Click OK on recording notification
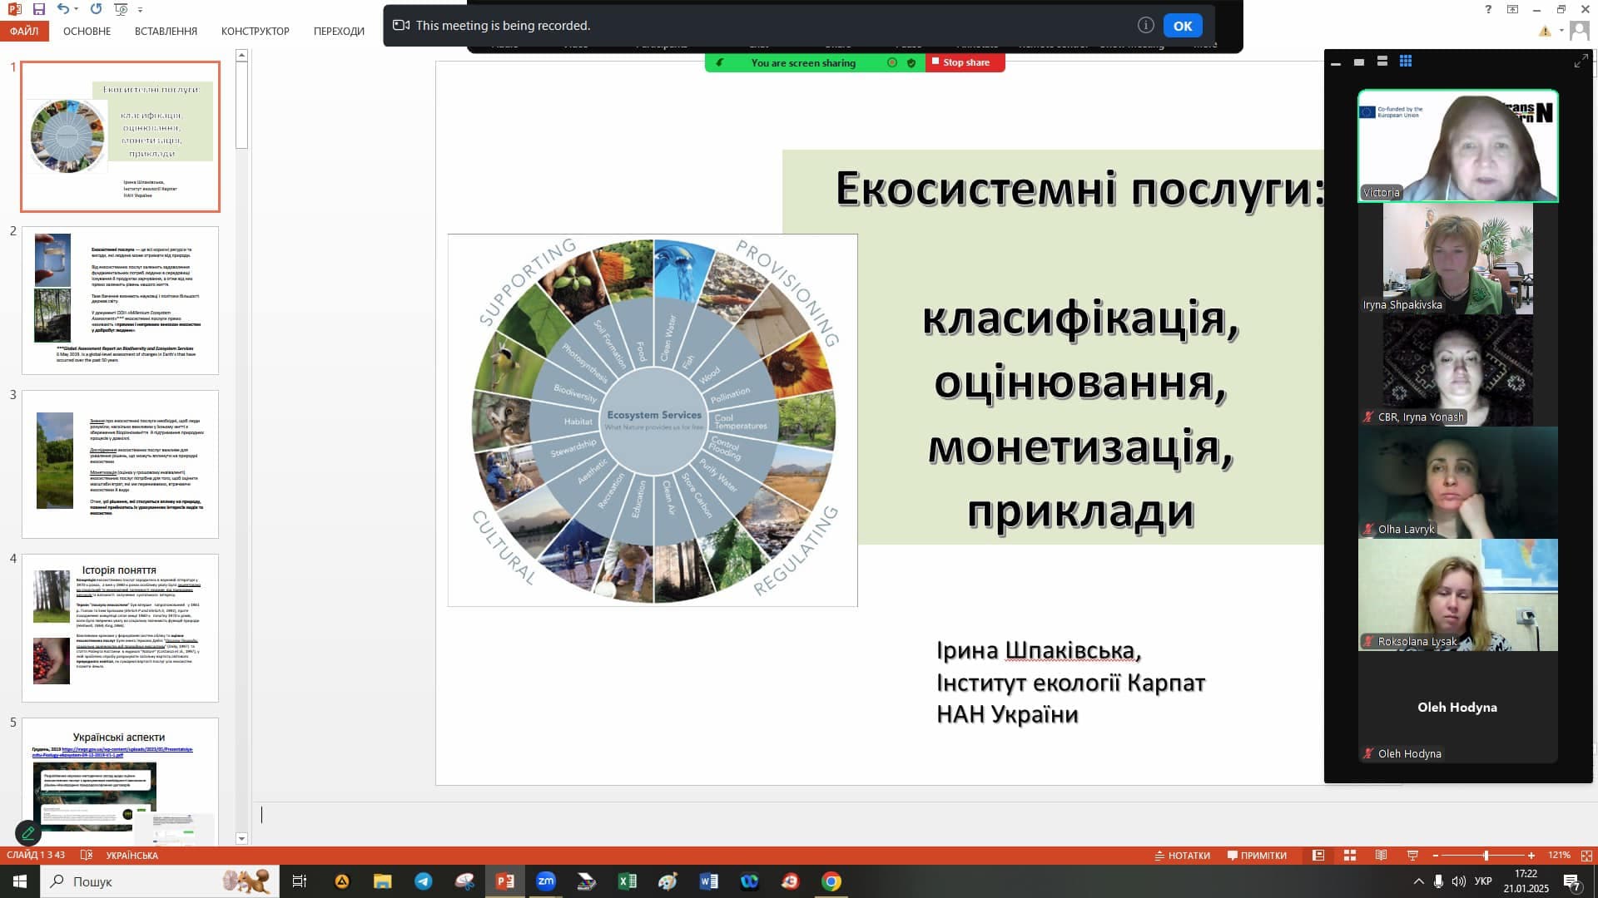 (1182, 26)
